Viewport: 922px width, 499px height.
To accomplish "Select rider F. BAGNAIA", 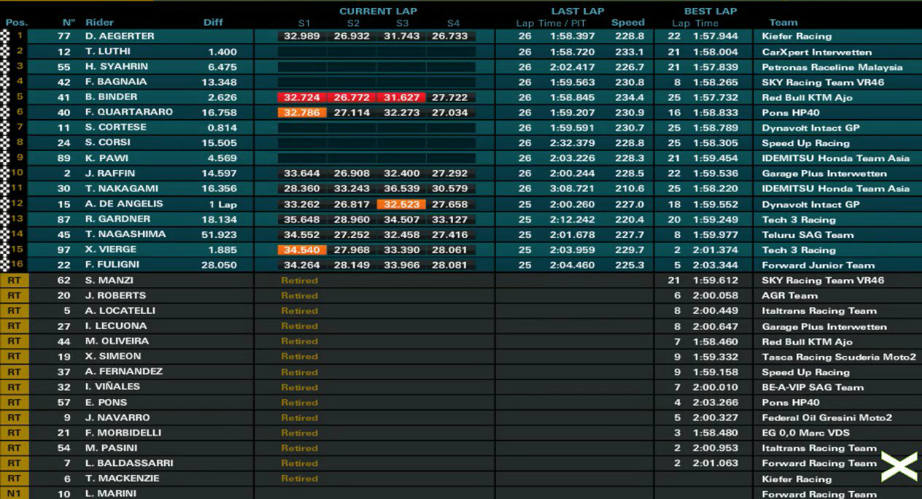I will [x=115, y=82].
